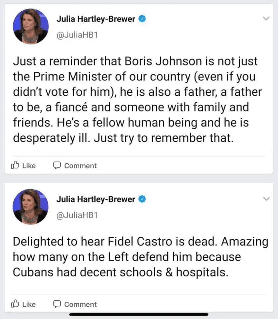Screen dimensions: 278x319
Task: Expand the chevron menu on the Boris Johnson post
Action: [x=266, y=19]
